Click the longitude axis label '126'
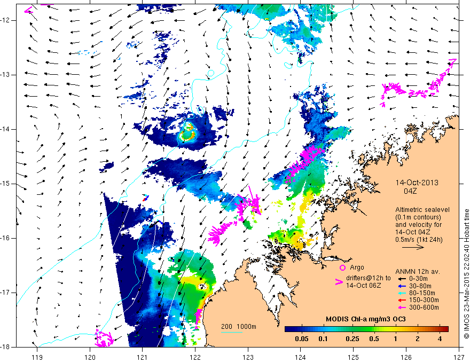This screenshot has height=363, width=470. pyautogui.click(x=406, y=357)
